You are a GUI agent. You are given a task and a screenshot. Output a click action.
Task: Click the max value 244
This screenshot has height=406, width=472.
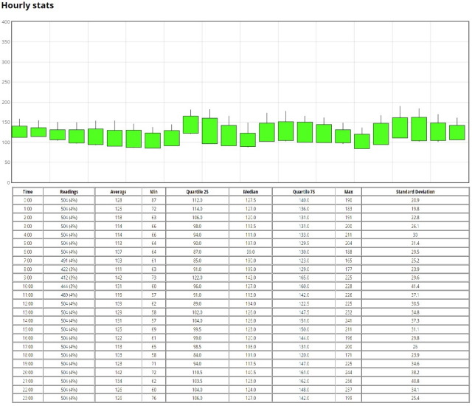click(x=349, y=372)
